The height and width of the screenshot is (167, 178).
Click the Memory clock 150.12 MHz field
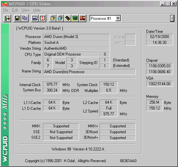tap(154, 108)
